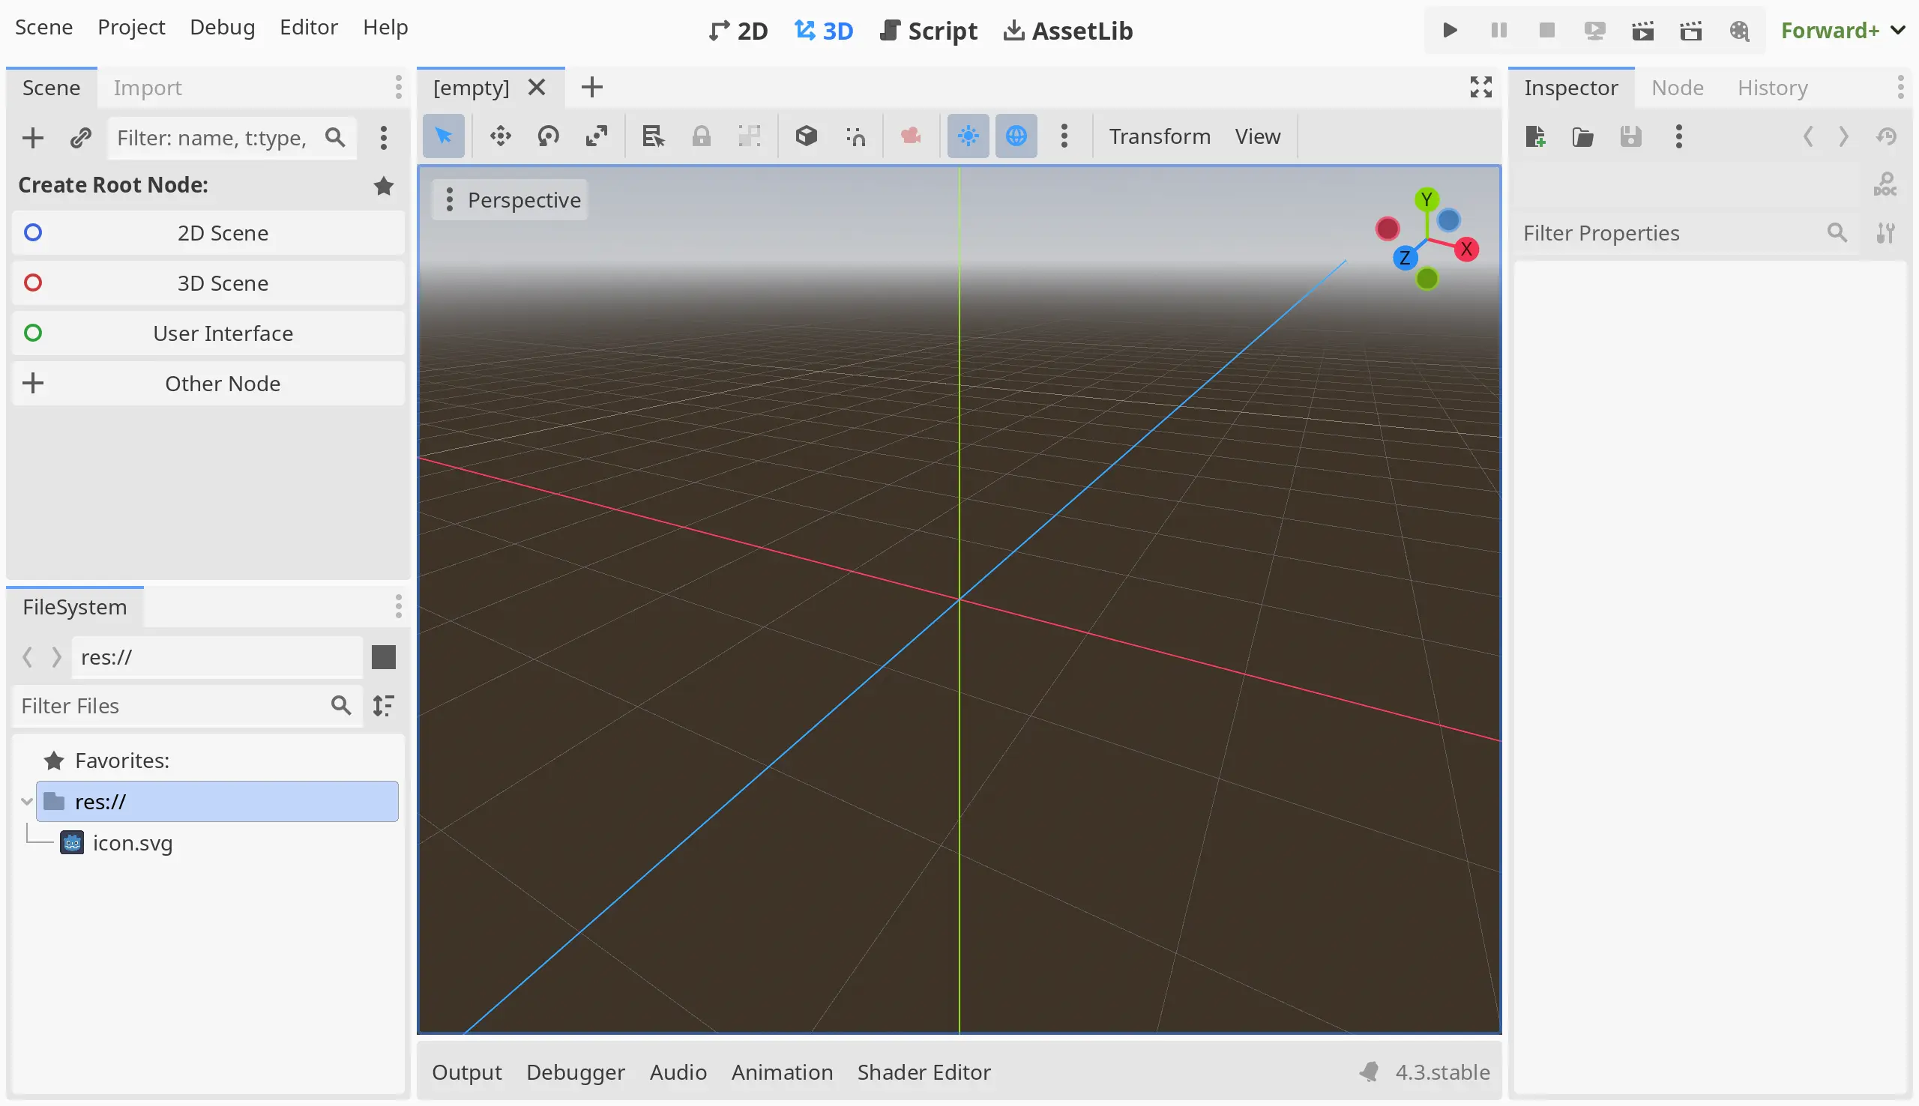This screenshot has width=1919, height=1106.
Task: Switch to the 3D workspace
Action: tap(824, 31)
